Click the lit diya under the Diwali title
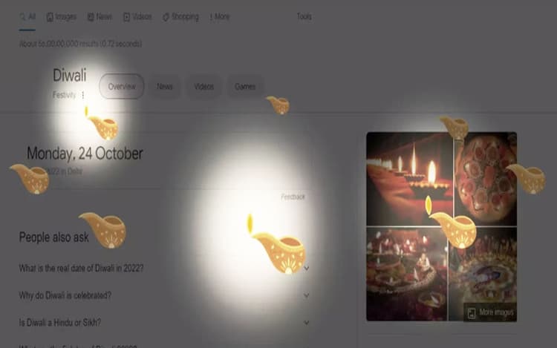557x348 pixels. pyautogui.click(x=101, y=123)
